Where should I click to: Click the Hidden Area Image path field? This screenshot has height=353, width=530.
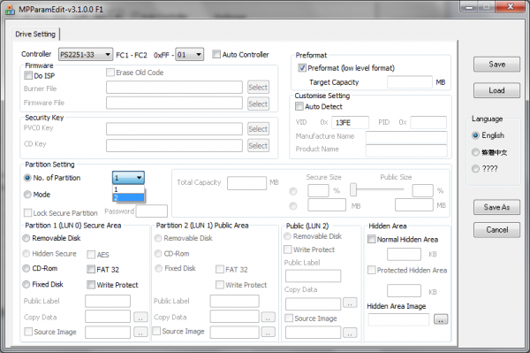click(398, 319)
